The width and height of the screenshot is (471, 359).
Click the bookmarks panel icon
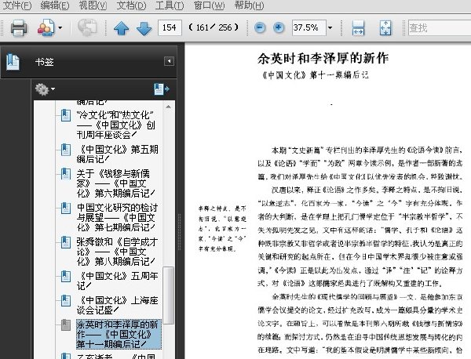pos(13,62)
